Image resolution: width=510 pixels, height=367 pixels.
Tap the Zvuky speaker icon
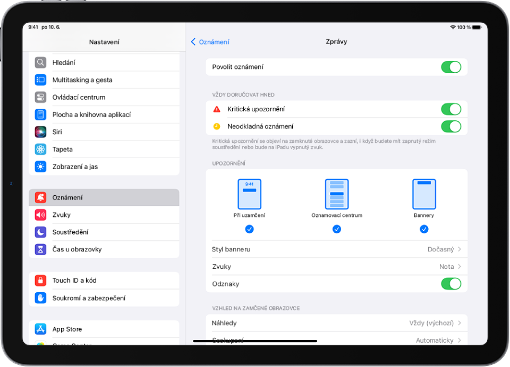(x=40, y=215)
